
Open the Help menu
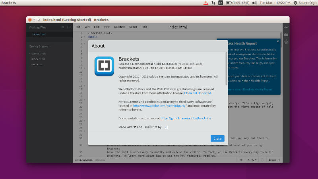pos(144,27)
